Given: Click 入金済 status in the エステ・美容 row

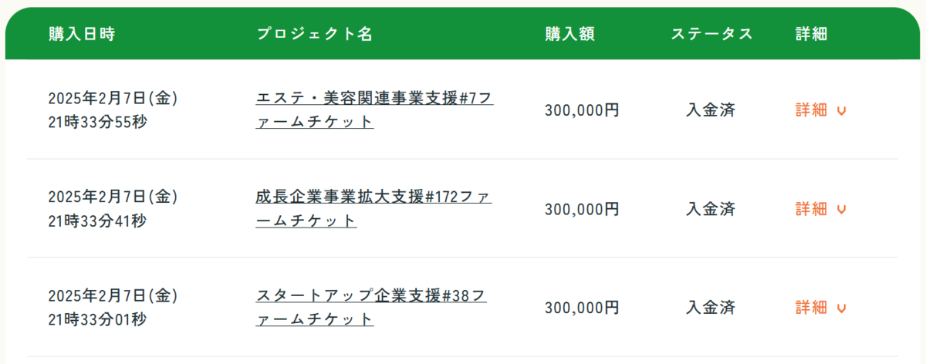Looking at the screenshot, I should [x=711, y=110].
